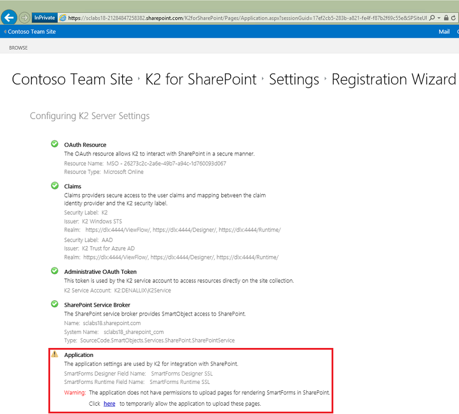Click 'SmartForms Runtime SSL' field value

click(x=180, y=382)
